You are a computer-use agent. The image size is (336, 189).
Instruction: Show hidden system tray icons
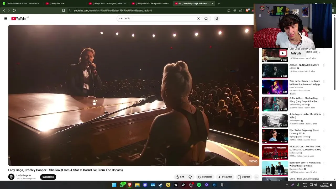coord(287,185)
